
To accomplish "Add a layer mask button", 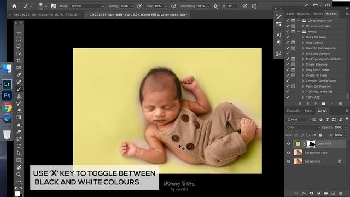I will tap(311, 193).
